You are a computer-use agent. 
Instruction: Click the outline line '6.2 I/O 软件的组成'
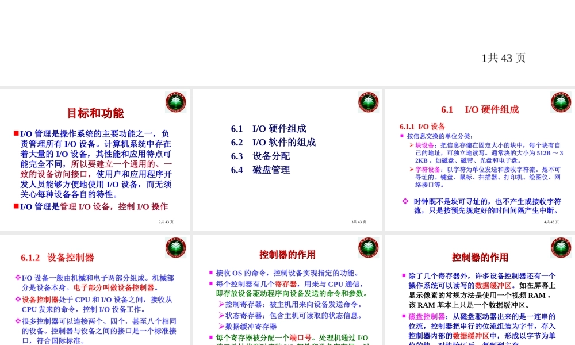point(273,142)
